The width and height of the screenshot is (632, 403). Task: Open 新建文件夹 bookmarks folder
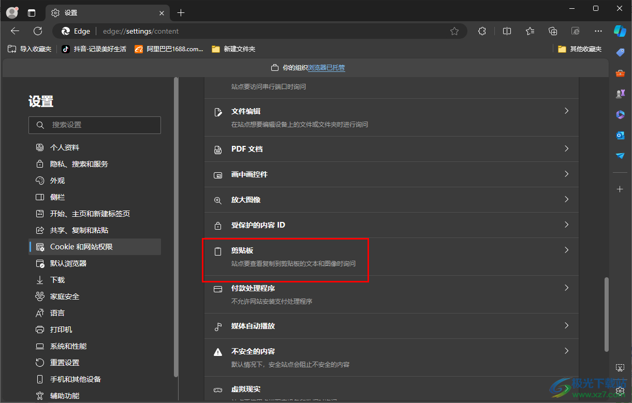pos(233,49)
